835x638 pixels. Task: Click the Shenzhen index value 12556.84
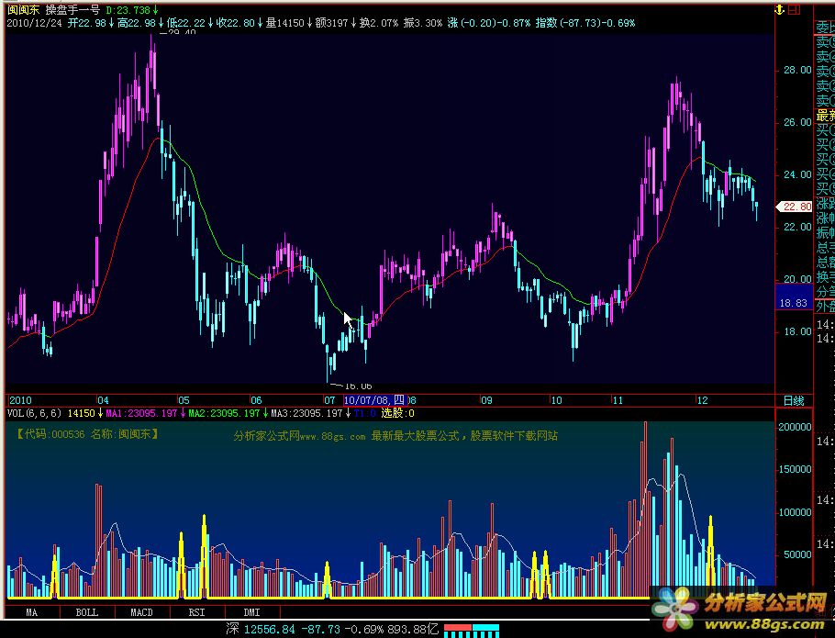[x=270, y=630]
